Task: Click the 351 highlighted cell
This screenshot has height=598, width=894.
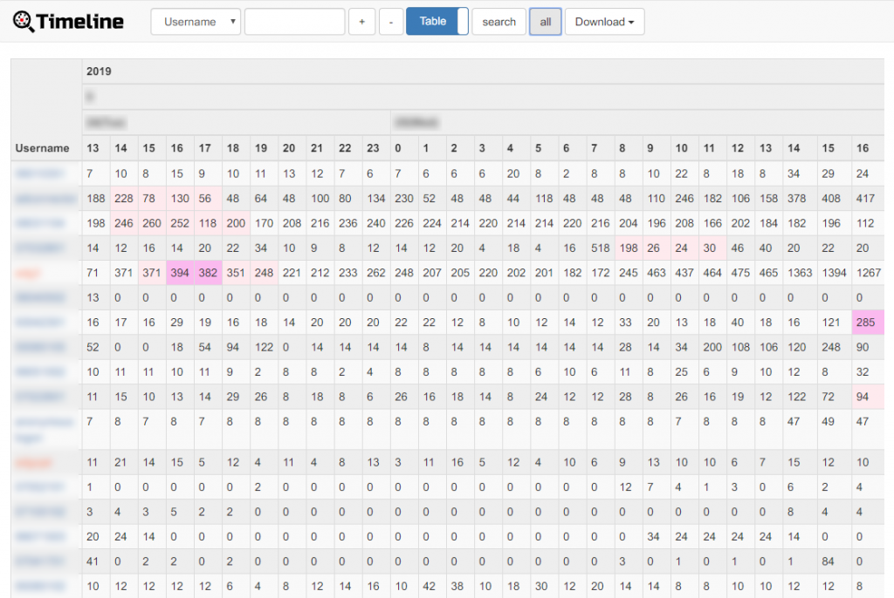Action: click(x=236, y=273)
